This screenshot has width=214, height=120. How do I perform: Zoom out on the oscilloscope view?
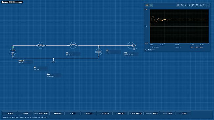[182, 5]
